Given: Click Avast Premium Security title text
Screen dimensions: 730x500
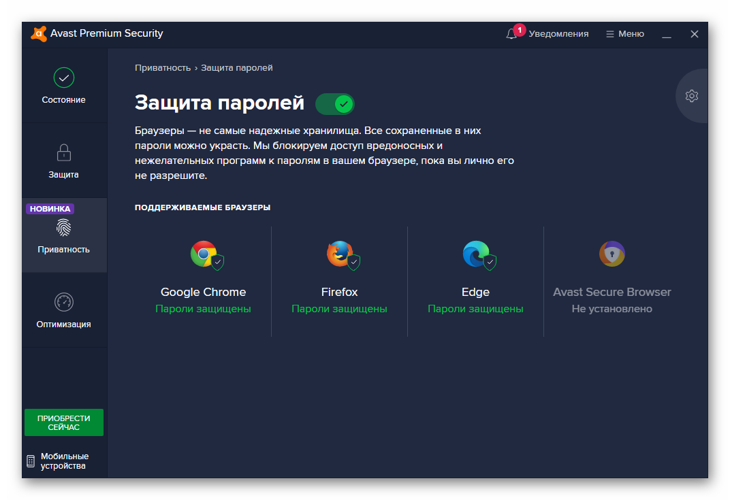Looking at the screenshot, I should pos(107,33).
